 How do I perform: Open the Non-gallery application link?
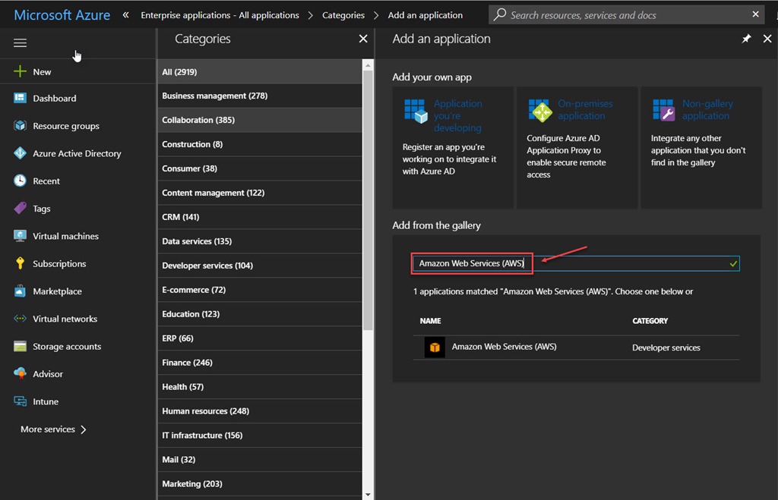pos(707,109)
